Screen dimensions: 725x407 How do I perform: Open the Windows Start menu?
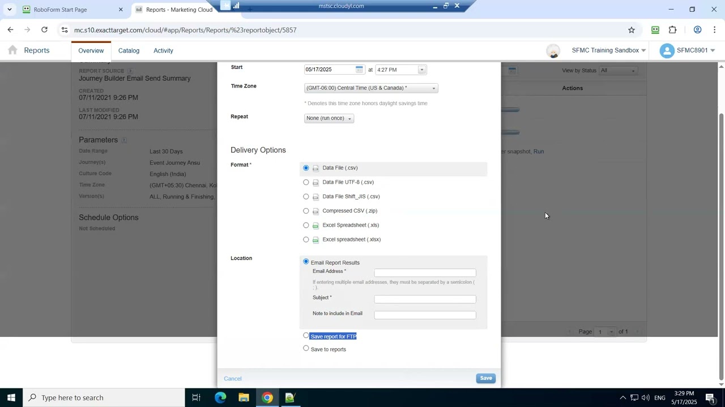point(11,397)
